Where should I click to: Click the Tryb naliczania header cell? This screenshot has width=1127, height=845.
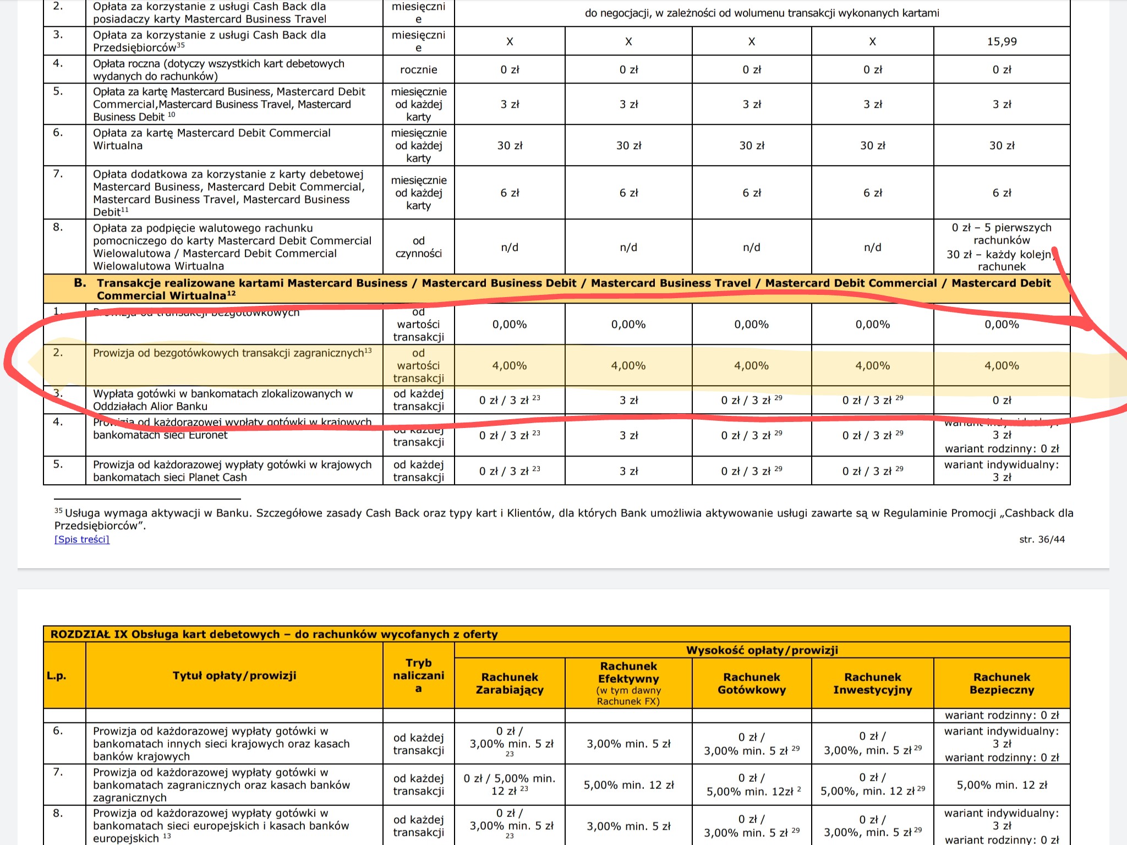[418, 675]
